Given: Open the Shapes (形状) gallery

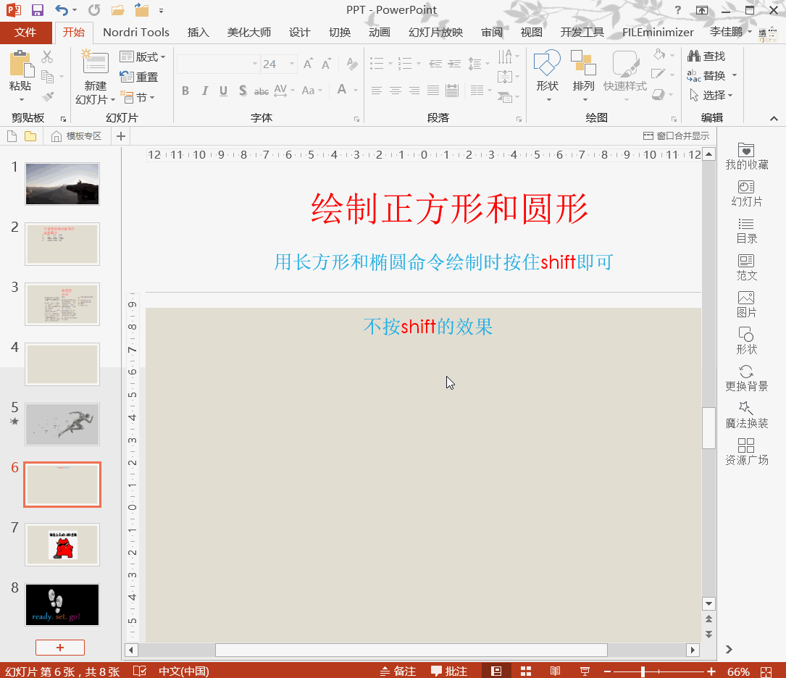Looking at the screenshot, I should (x=548, y=75).
